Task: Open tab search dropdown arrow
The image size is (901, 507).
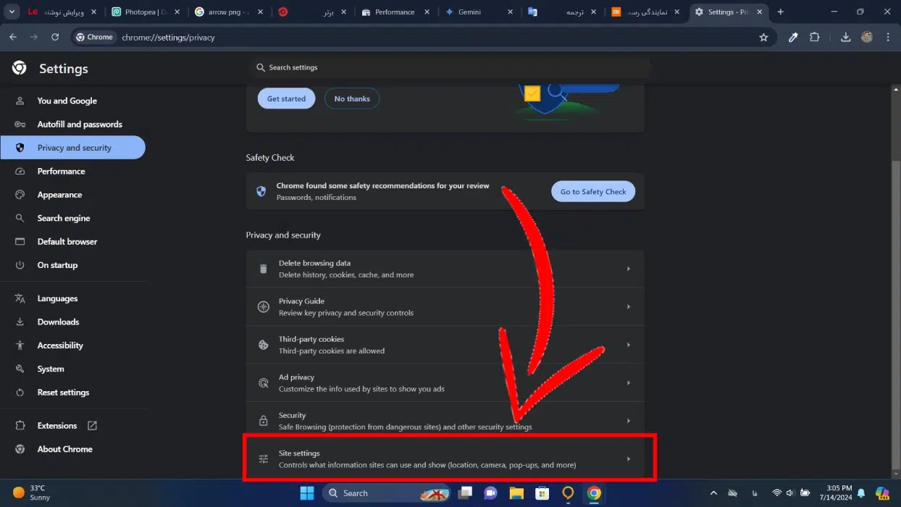Action: (x=12, y=12)
